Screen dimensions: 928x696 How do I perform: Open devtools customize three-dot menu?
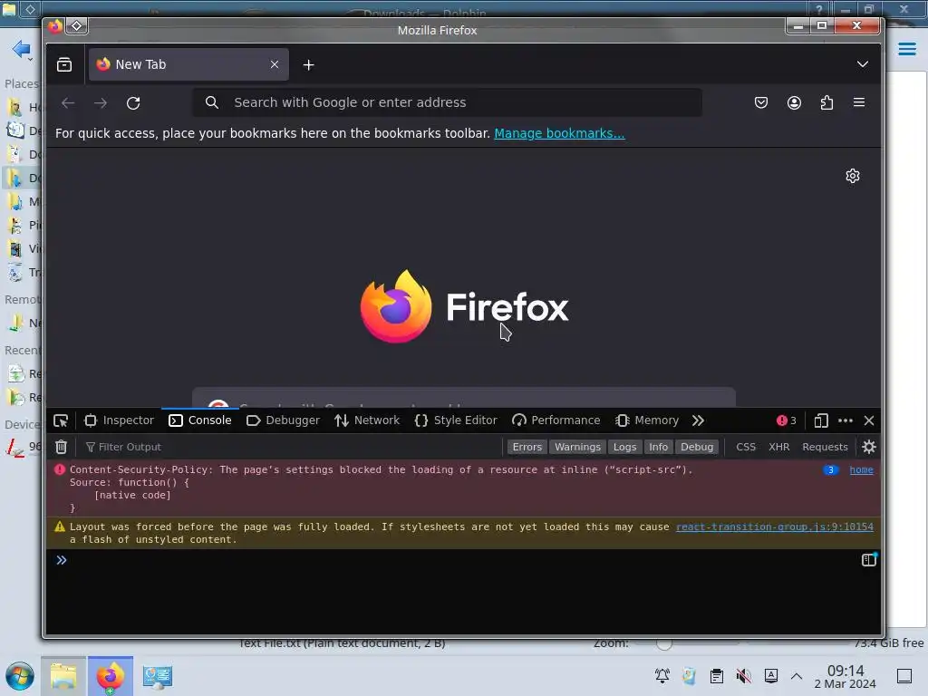click(x=846, y=420)
